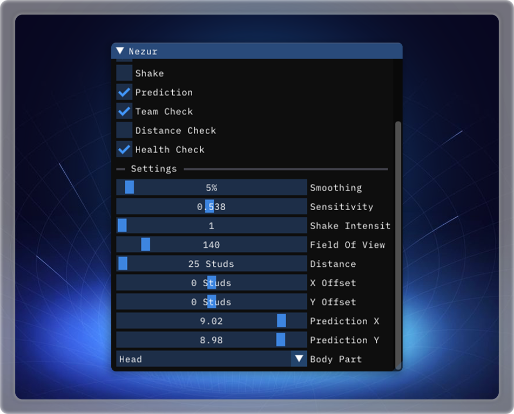
Task: Disable the Prediction checkbox
Action: tap(124, 92)
